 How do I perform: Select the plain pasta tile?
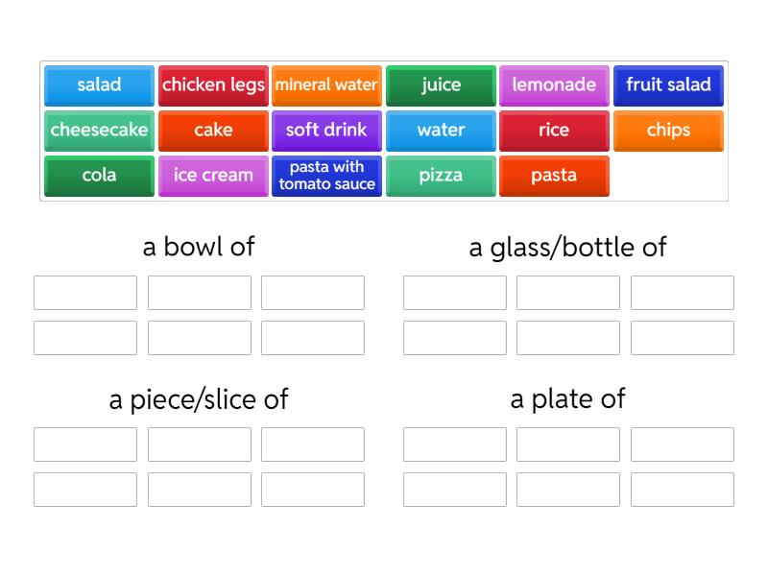[554, 176]
